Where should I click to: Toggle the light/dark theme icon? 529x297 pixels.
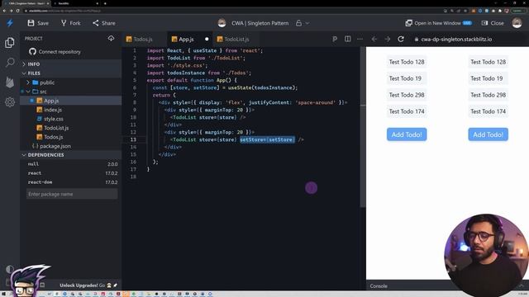click(10, 269)
